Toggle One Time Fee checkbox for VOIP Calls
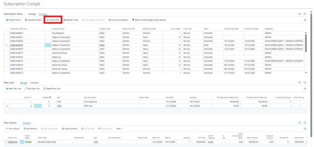 point(300,106)
